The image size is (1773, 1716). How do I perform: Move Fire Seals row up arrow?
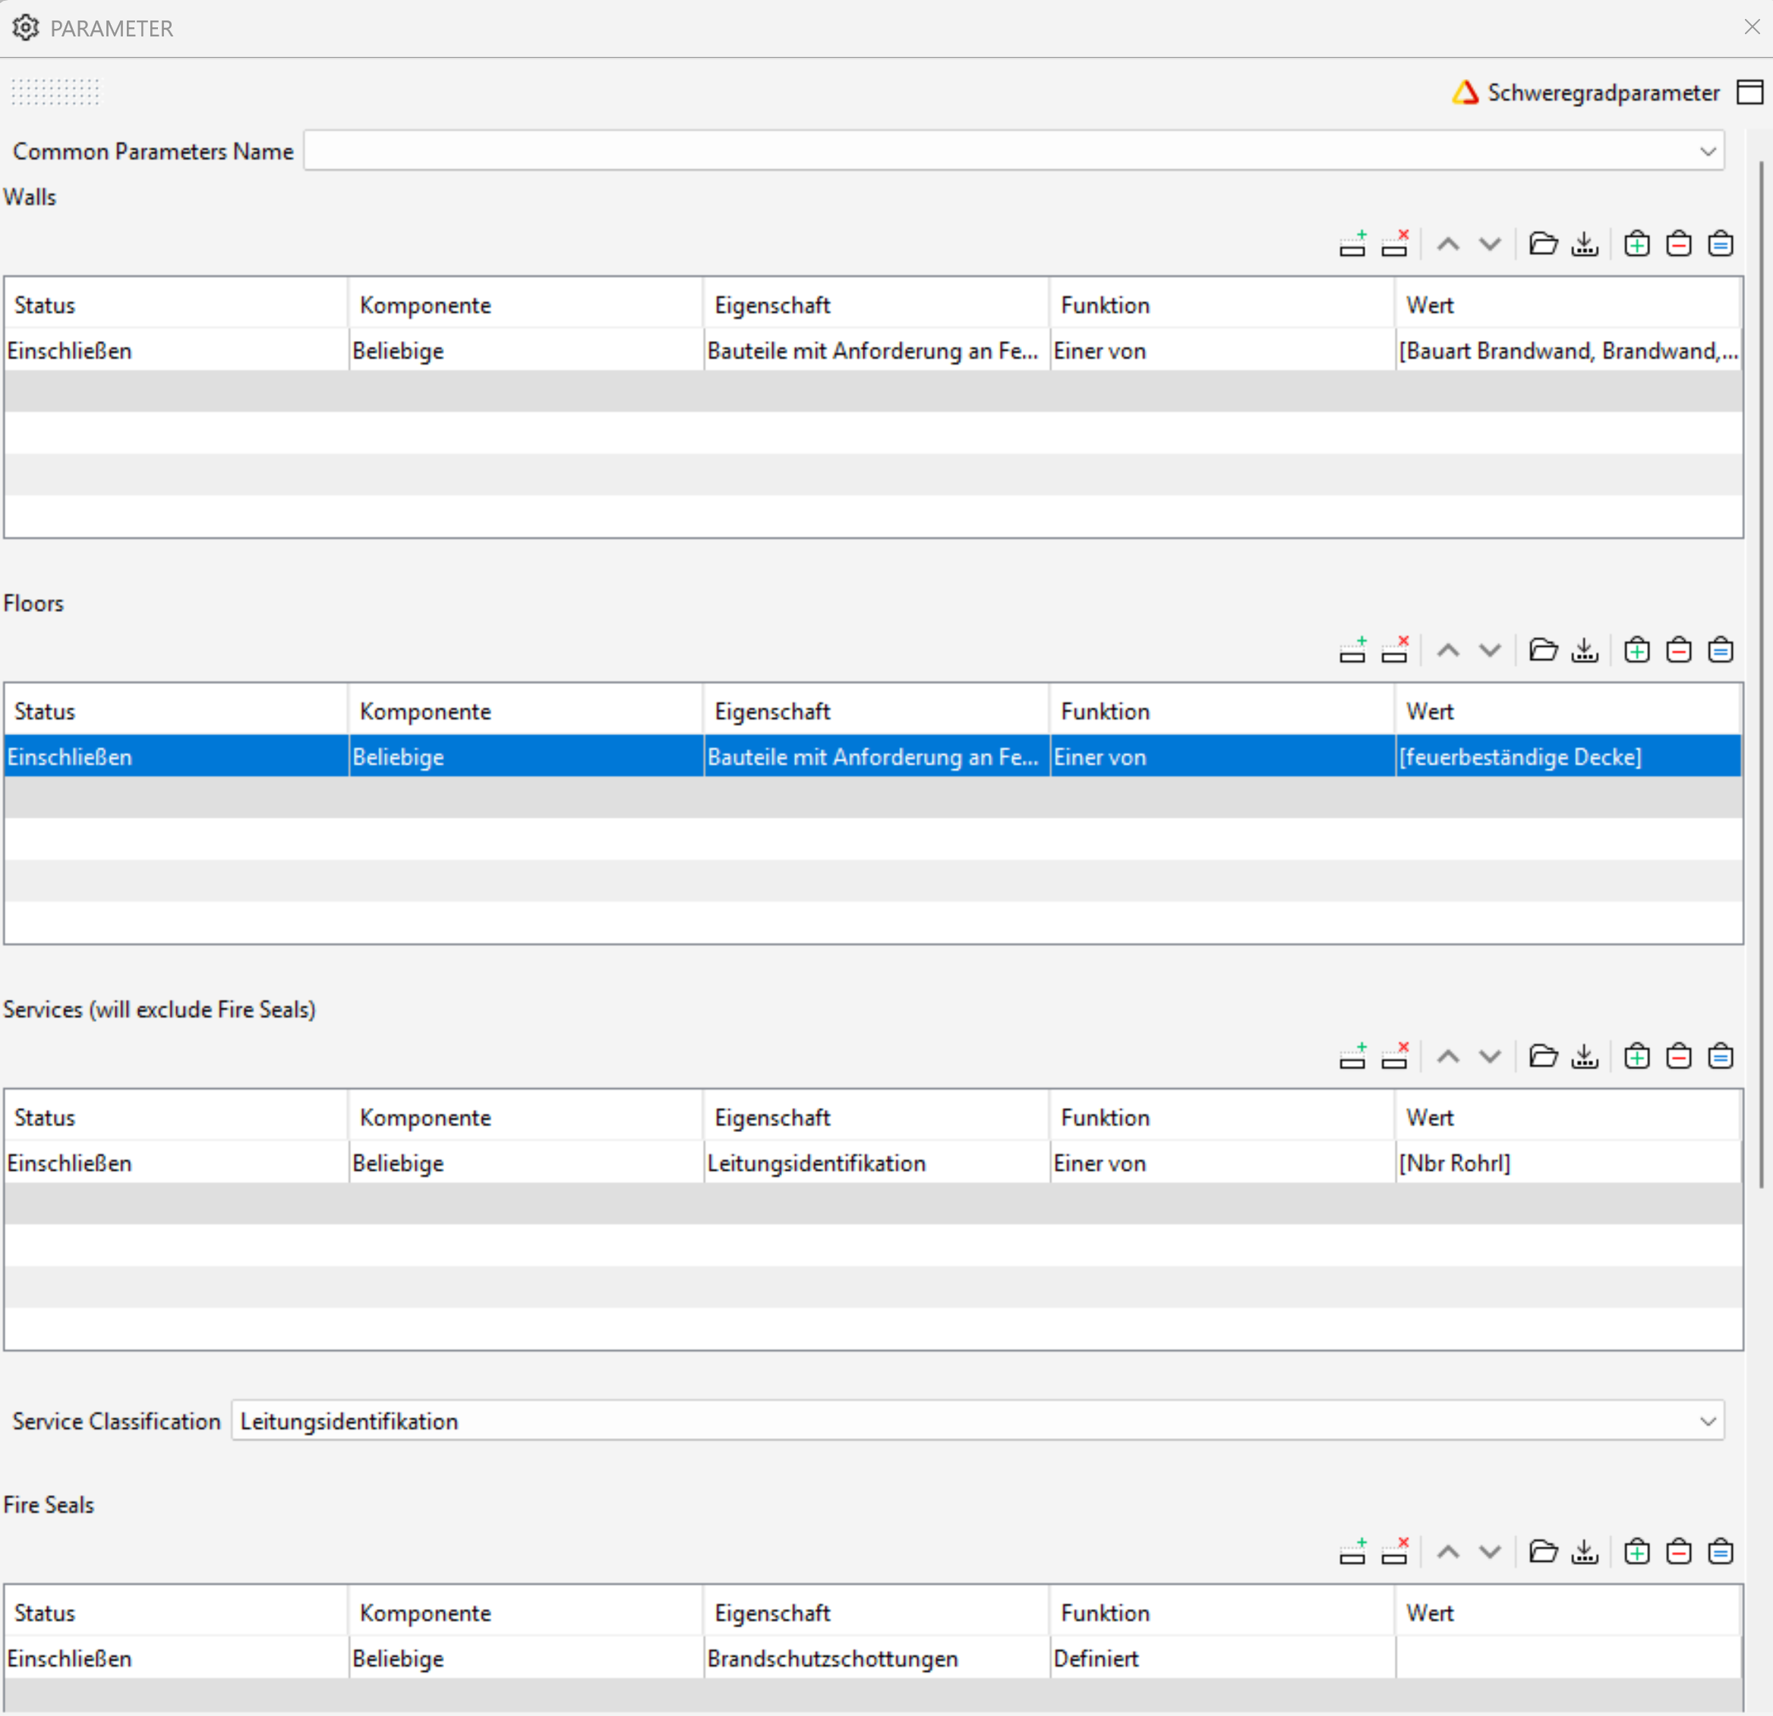[1448, 1552]
